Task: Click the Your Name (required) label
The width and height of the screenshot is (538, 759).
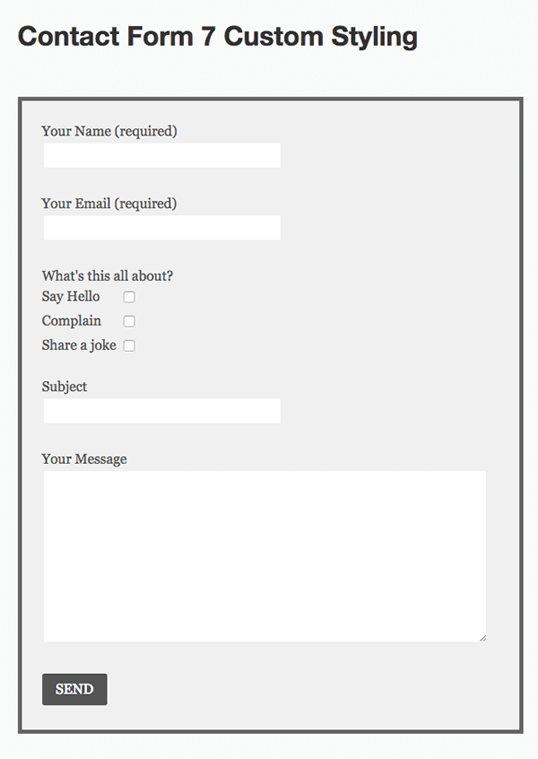Action: [108, 131]
